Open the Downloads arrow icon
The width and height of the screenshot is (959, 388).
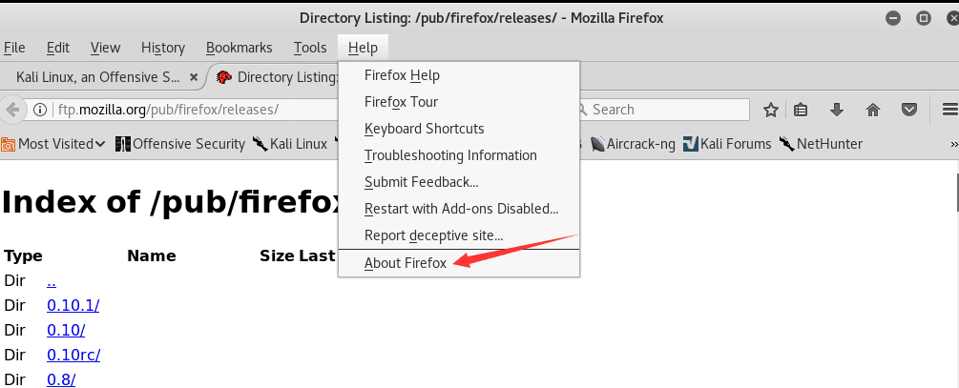[837, 110]
